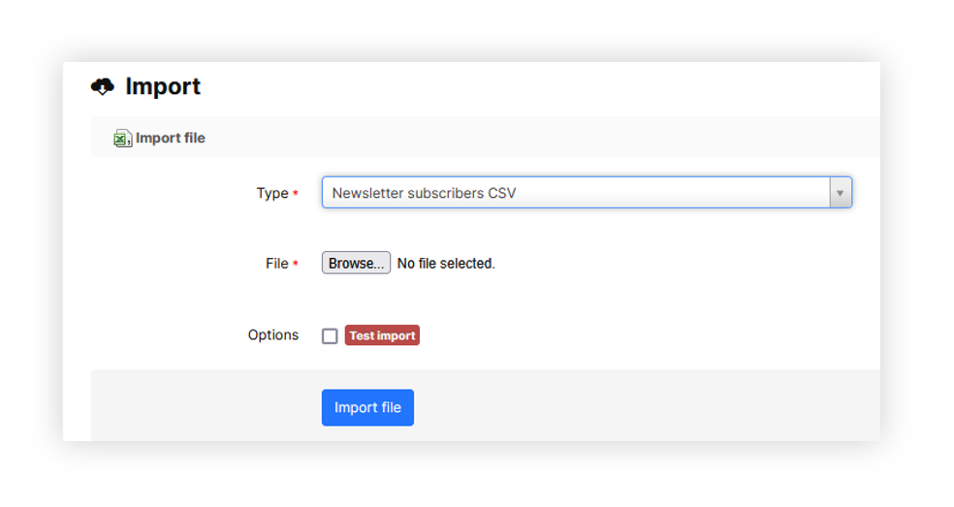Click the File field label

[276, 264]
